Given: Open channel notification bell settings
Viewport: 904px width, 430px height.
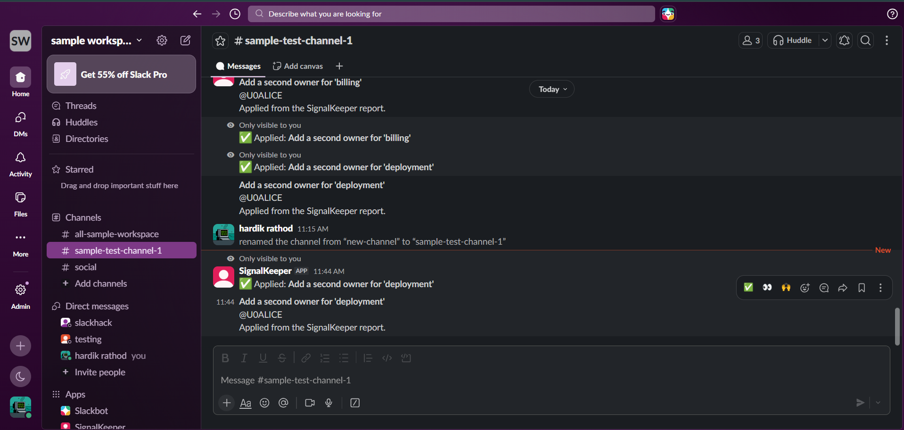Looking at the screenshot, I should pos(844,41).
